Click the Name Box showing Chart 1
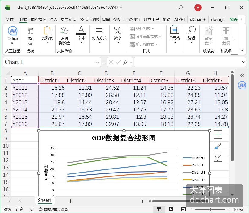The height and width of the screenshot is (213, 249). tap(50, 62)
